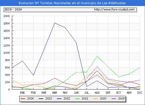Viewport: 145px width, 105px height.
Task: Click the 2019 - 2024 date range label
Action: point(13,9)
